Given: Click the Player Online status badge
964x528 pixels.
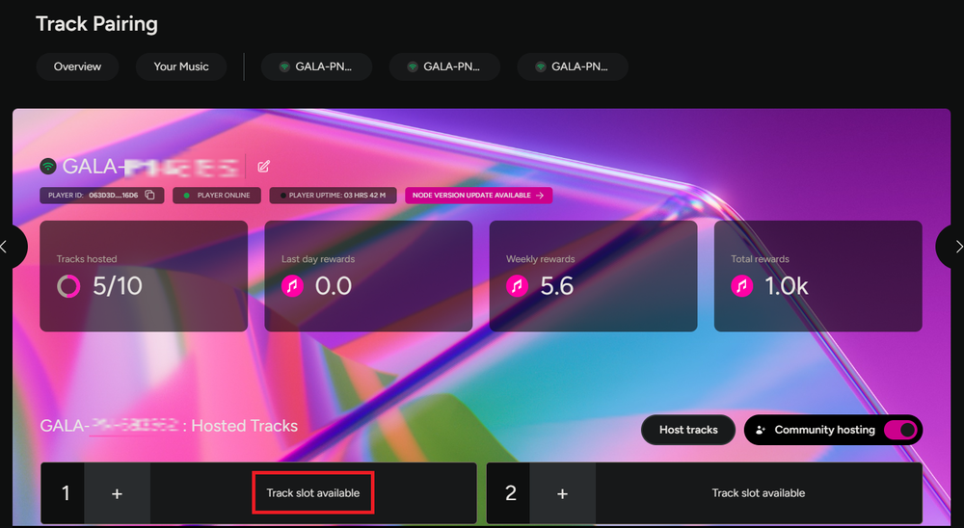Looking at the screenshot, I should [x=217, y=195].
